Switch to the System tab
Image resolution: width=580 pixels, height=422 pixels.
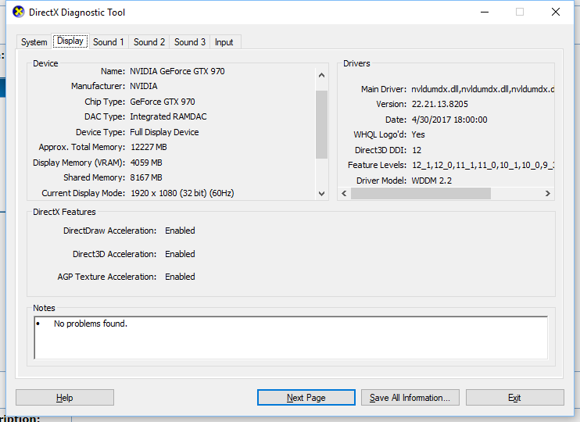pos(34,42)
